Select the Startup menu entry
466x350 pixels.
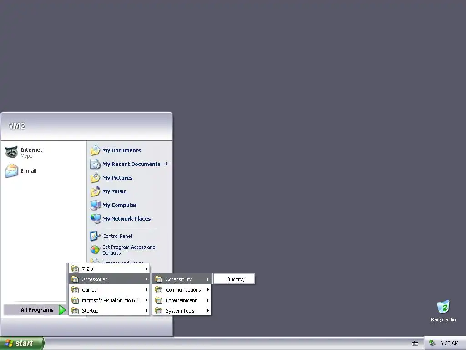[x=109, y=311]
